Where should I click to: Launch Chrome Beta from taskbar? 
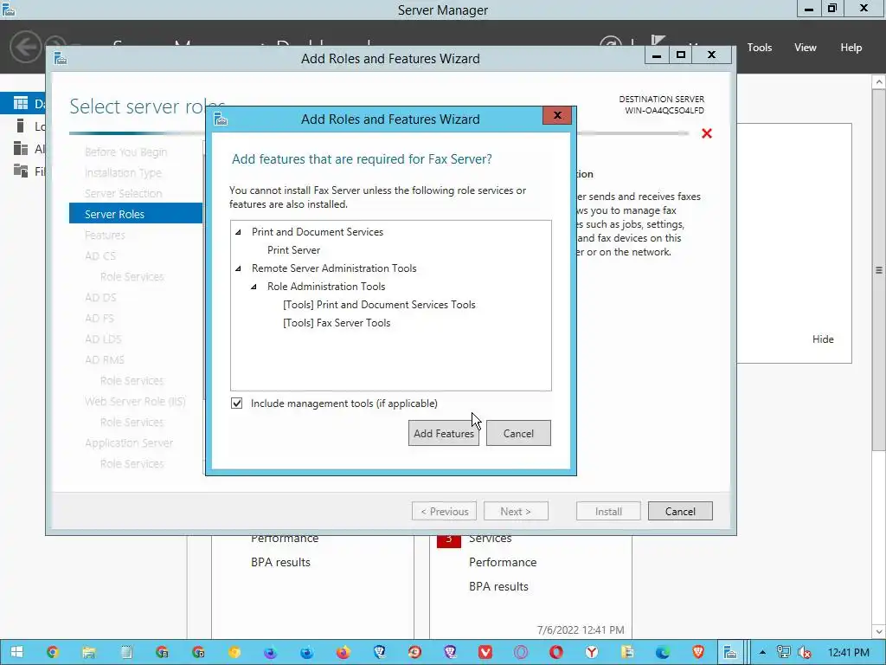(x=162, y=652)
